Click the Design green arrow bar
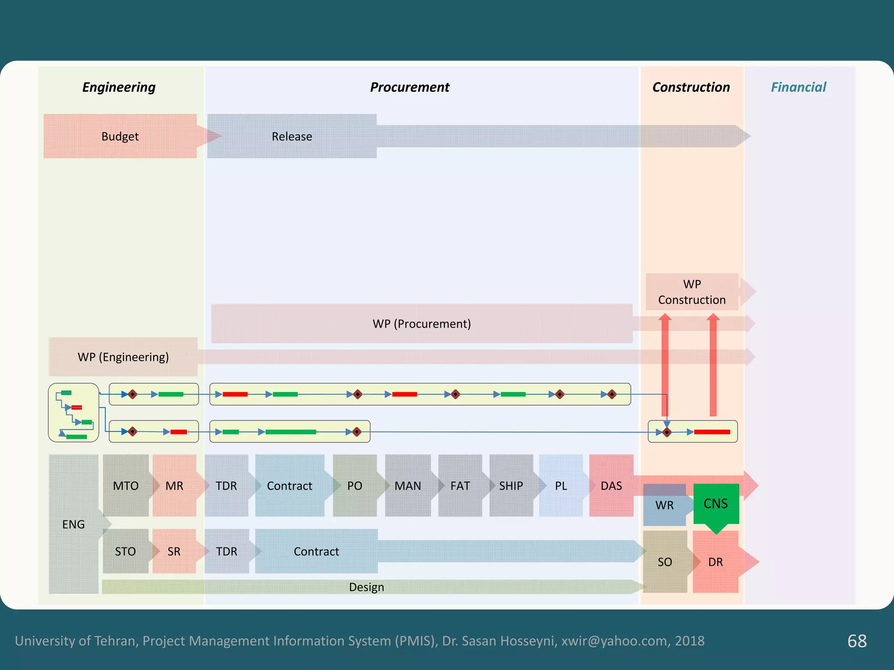The height and width of the screenshot is (670, 894). [x=367, y=587]
